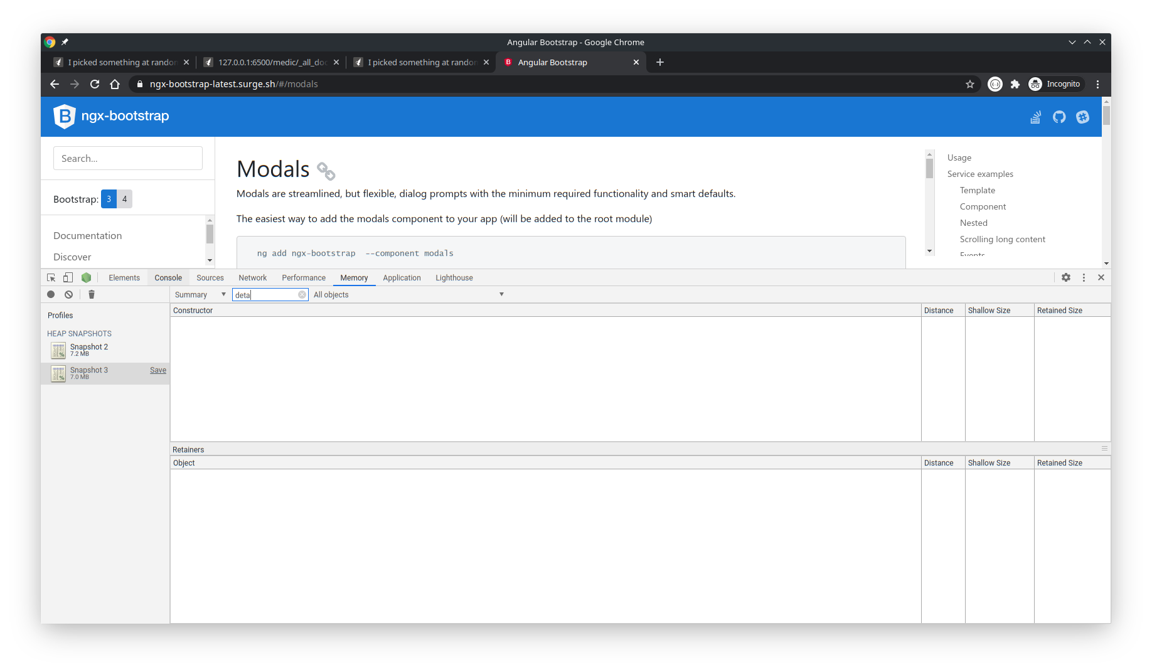This screenshot has width=1152, height=672.
Task: Open DevTools settings gear
Action: click(1066, 277)
